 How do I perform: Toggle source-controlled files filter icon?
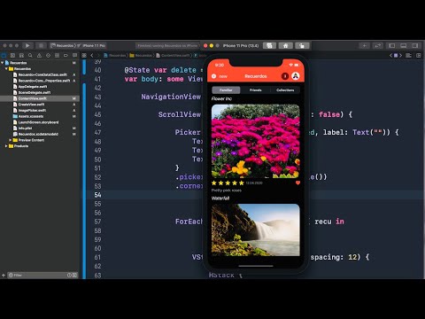(74, 275)
